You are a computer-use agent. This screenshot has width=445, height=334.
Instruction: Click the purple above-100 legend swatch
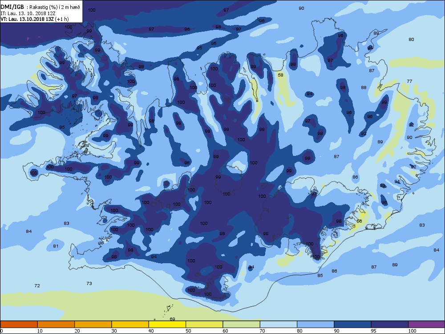point(426,324)
